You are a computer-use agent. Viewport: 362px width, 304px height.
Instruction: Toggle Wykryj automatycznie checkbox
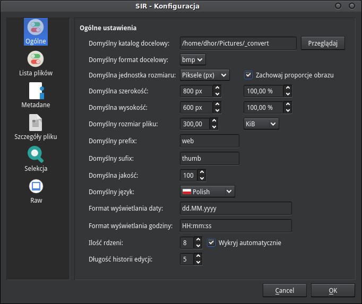211,242
